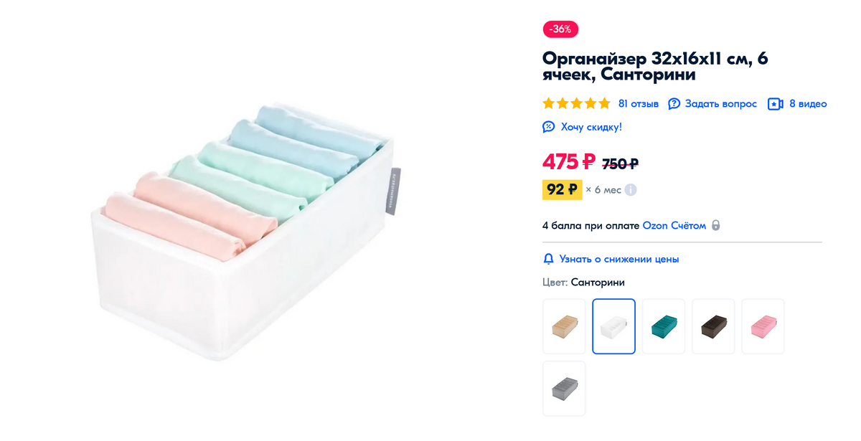Click the Задать вопрос link text

point(720,104)
